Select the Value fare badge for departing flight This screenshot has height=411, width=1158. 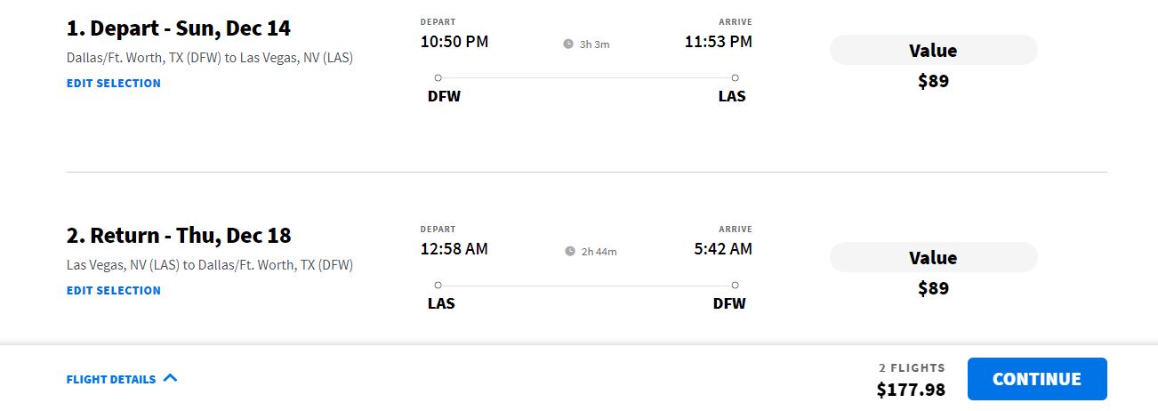click(933, 51)
